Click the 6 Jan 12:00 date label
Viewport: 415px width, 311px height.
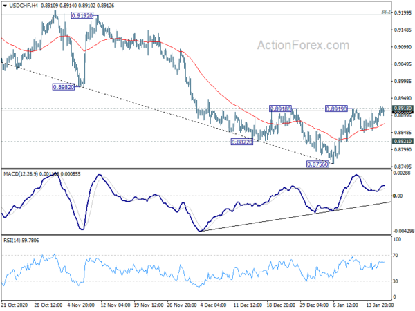coord(345,305)
